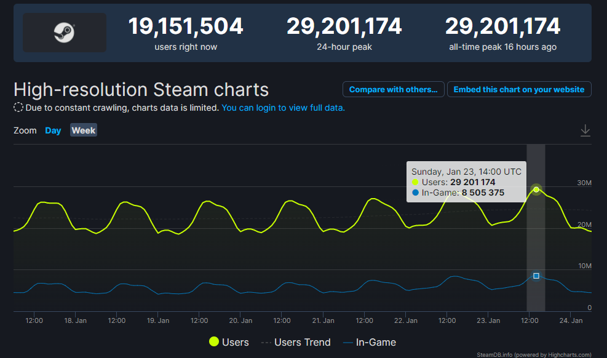The width and height of the screenshot is (607, 358).
Task: Click the High-resolution Steam charts heading
Action: 141,89
